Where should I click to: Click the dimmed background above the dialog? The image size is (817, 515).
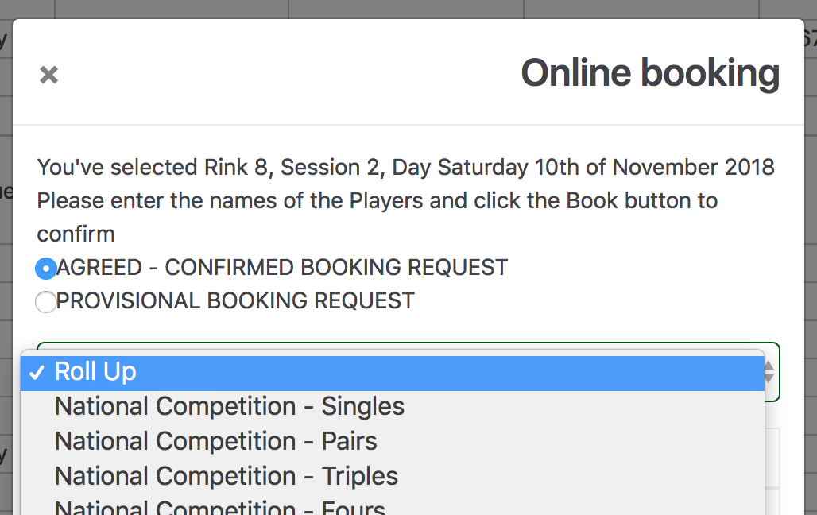(x=397, y=8)
